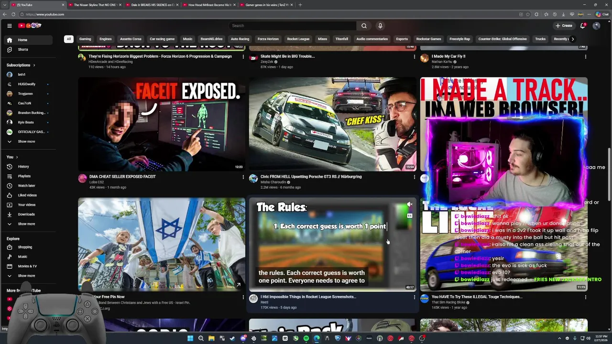This screenshot has height=344, width=612.
Task: Open Discord from the taskbar
Action: tap(243, 338)
